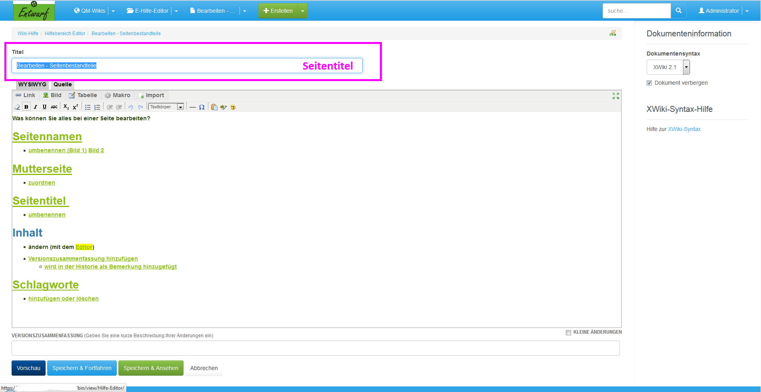Switch to the Quelle editor tab
Viewport: 761px width, 392px height.
tap(63, 84)
